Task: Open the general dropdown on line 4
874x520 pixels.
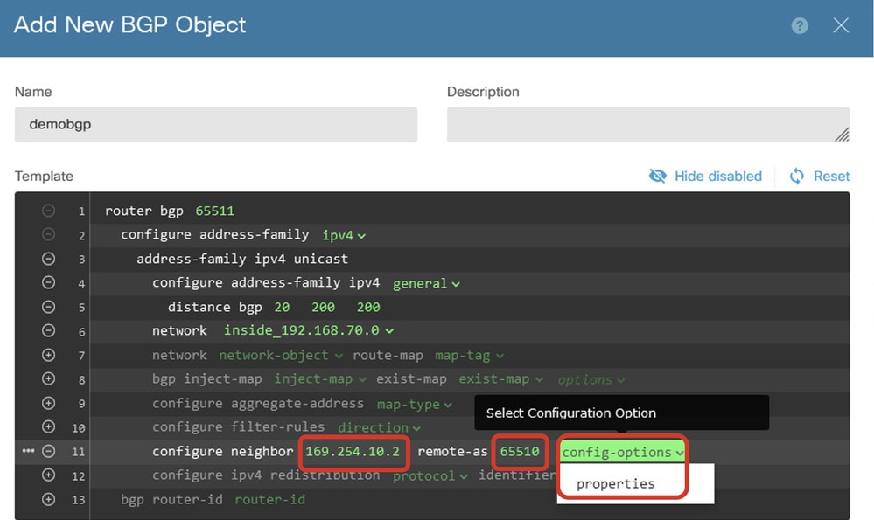Action: 426,284
